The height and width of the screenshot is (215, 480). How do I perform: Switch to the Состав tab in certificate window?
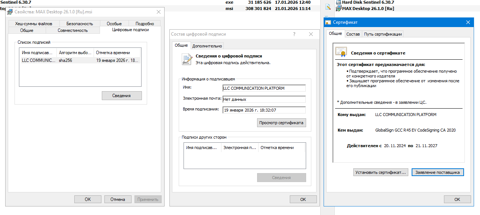[353, 34]
